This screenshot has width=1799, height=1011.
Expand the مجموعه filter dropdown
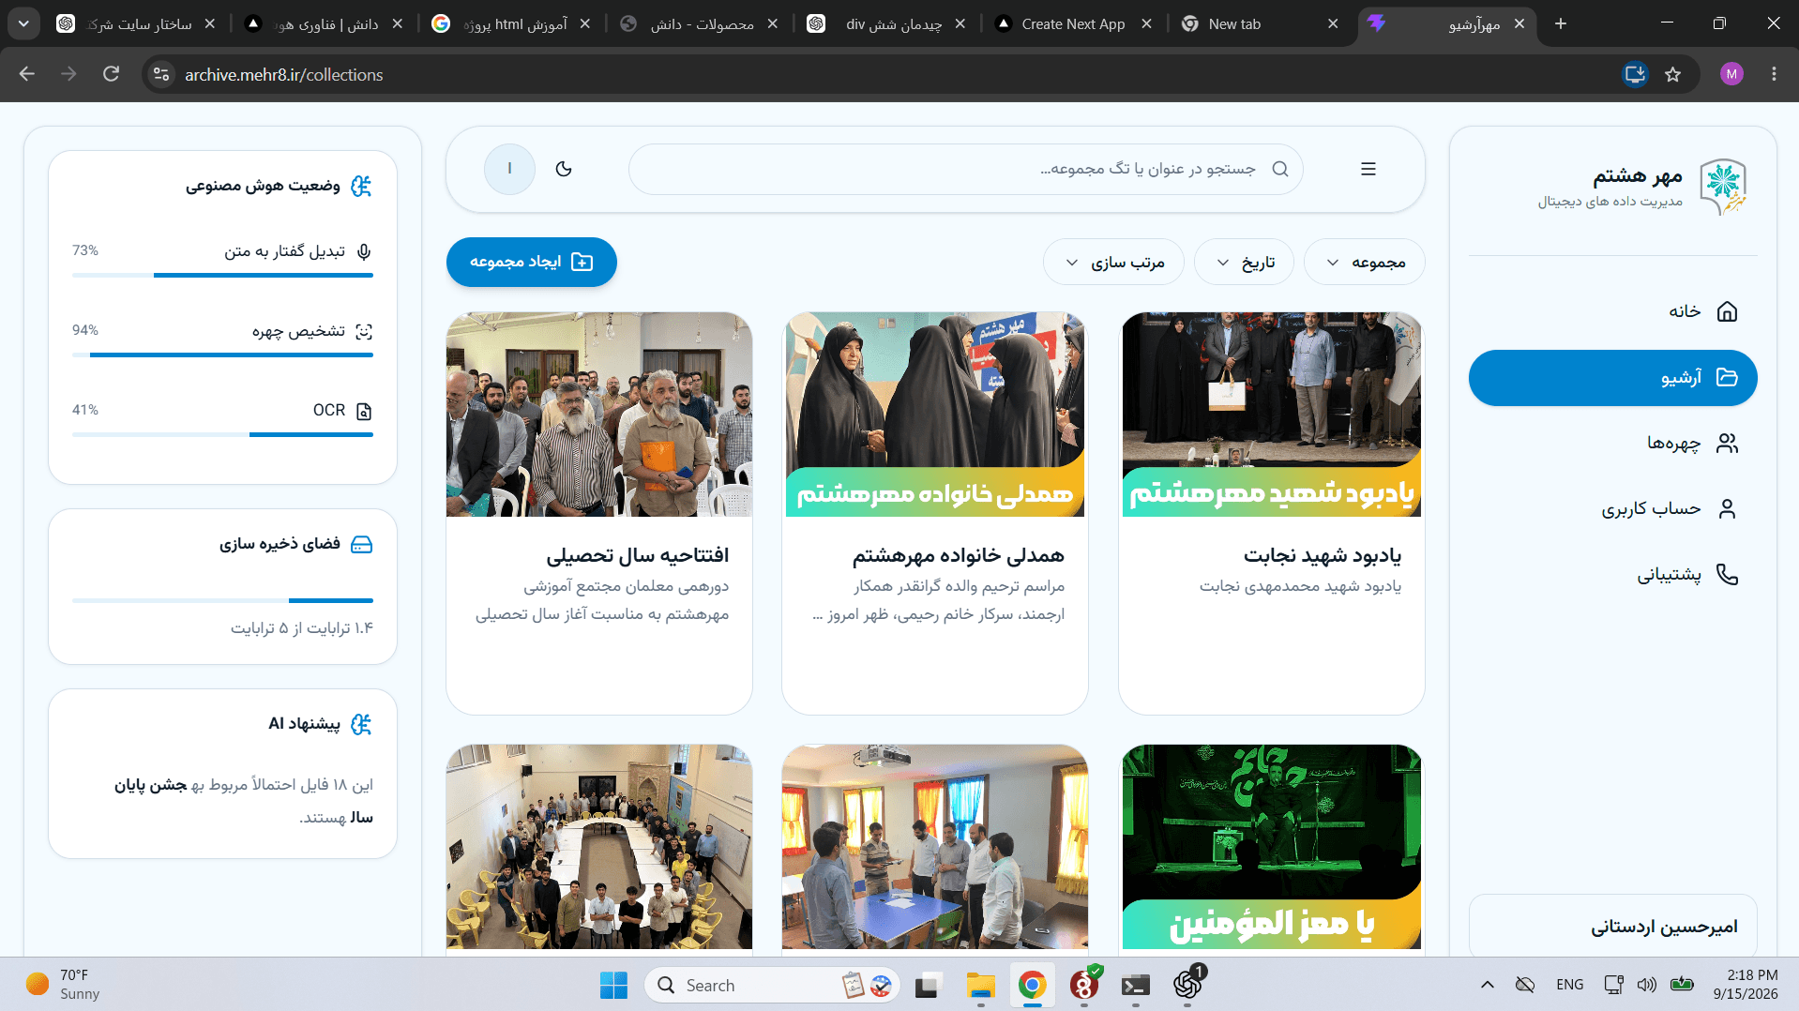pyautogui.click(x=1365, y=263)
